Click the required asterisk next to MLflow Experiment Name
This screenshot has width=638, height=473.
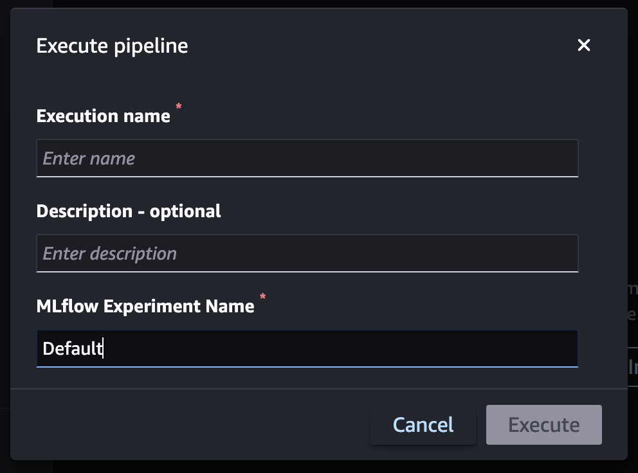coord(262,298)
